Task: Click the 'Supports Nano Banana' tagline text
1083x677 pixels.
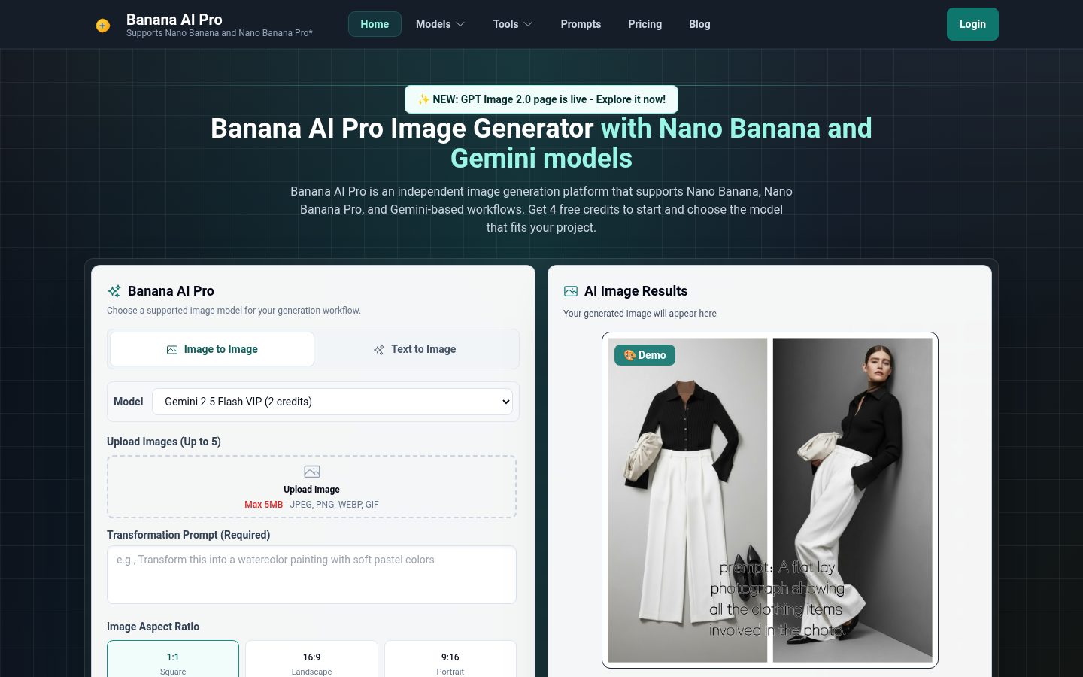Action: [220, 33]
